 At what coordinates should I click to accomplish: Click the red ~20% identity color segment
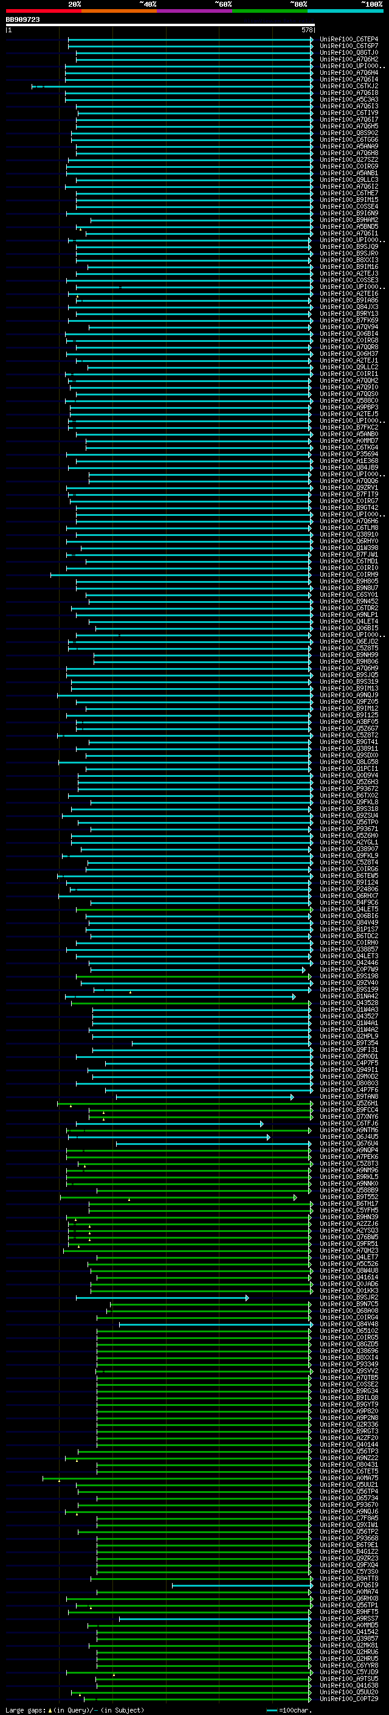43,11
